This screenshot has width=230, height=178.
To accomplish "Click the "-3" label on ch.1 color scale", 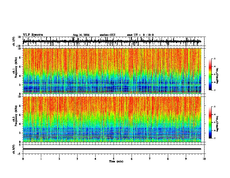I will click(x=214, y=58).
